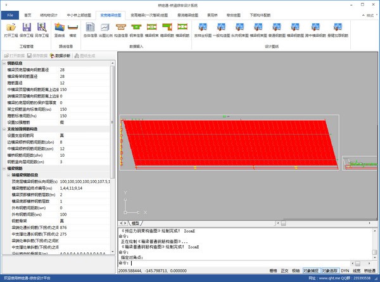Click the 出图比例 drawing scale icon
Image resolution: width=380 pixels, height=282 pixels.
[x=105, y=28]
